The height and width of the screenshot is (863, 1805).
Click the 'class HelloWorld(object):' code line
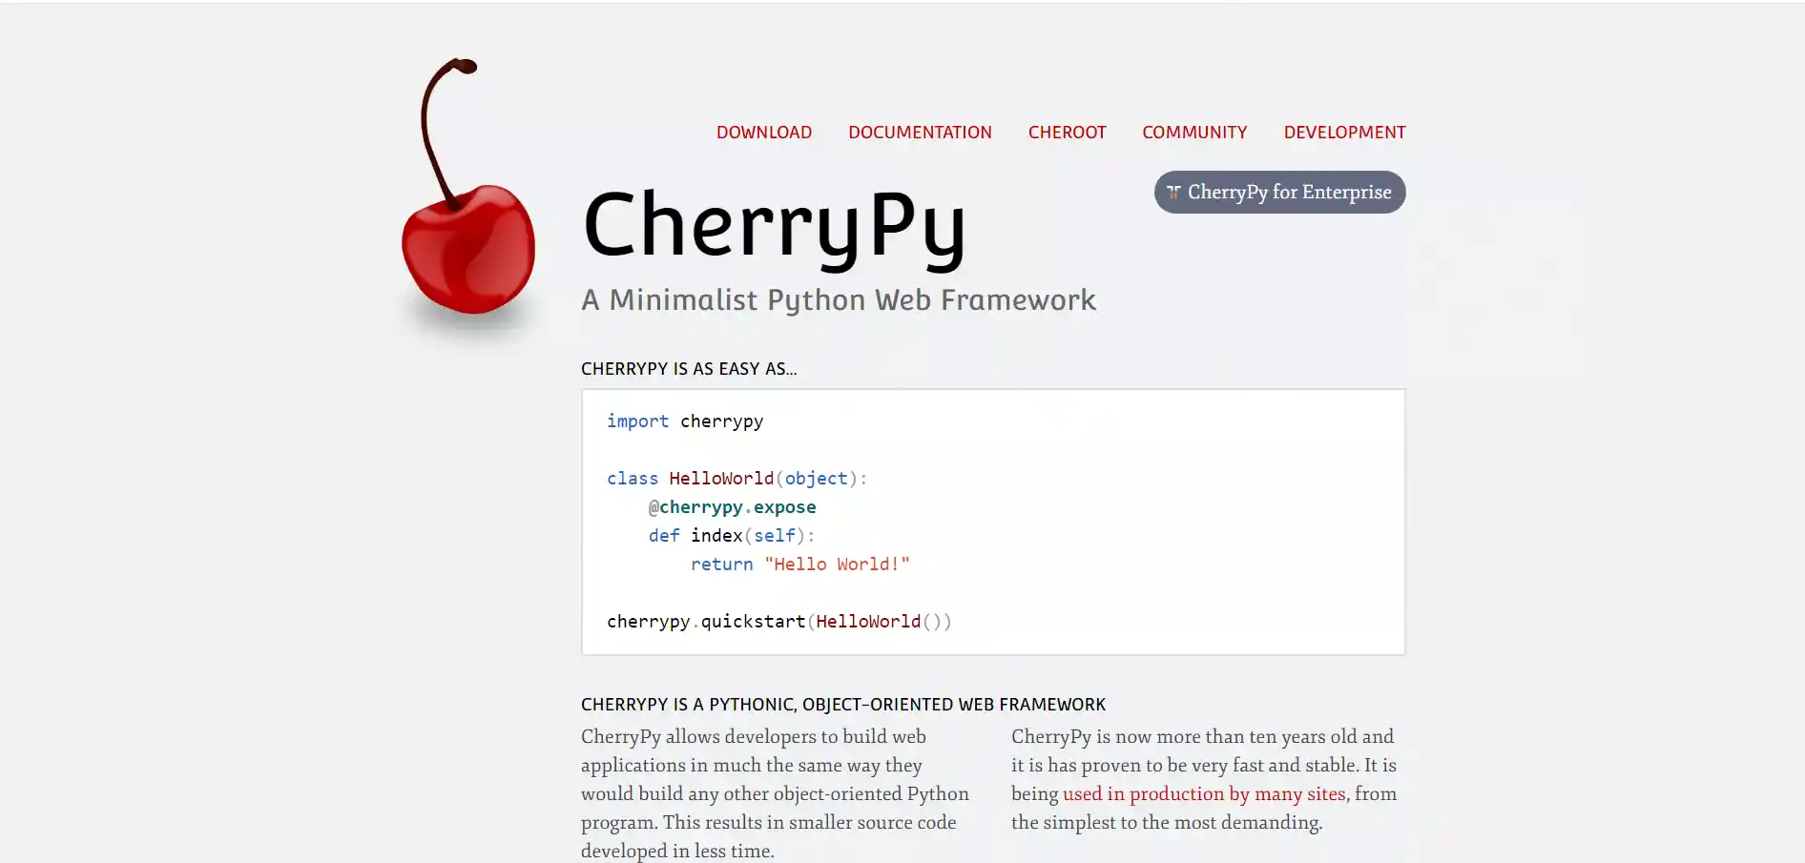point(737,479)
